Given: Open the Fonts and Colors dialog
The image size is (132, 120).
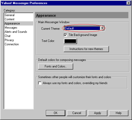Looking at the screenshot, I should (55, 66).
